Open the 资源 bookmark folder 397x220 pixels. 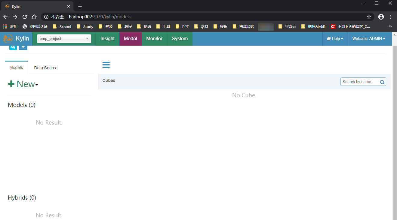[106, 26]
